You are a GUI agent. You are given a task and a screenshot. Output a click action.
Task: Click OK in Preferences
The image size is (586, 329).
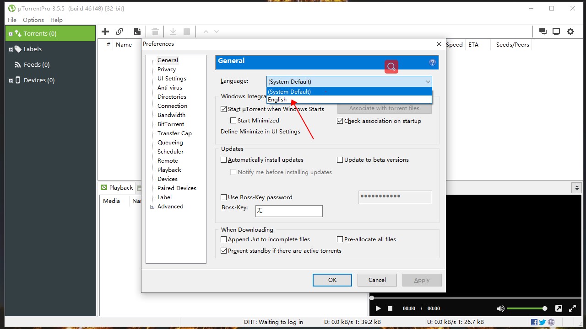332,280
